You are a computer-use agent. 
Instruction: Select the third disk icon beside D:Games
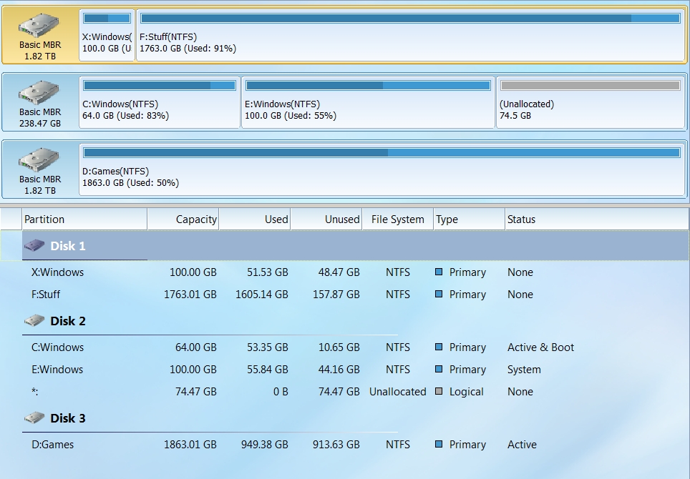(x=39, y=160)
